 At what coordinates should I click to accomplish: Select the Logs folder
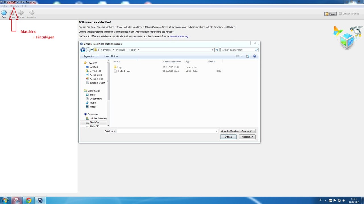[120, 67]
